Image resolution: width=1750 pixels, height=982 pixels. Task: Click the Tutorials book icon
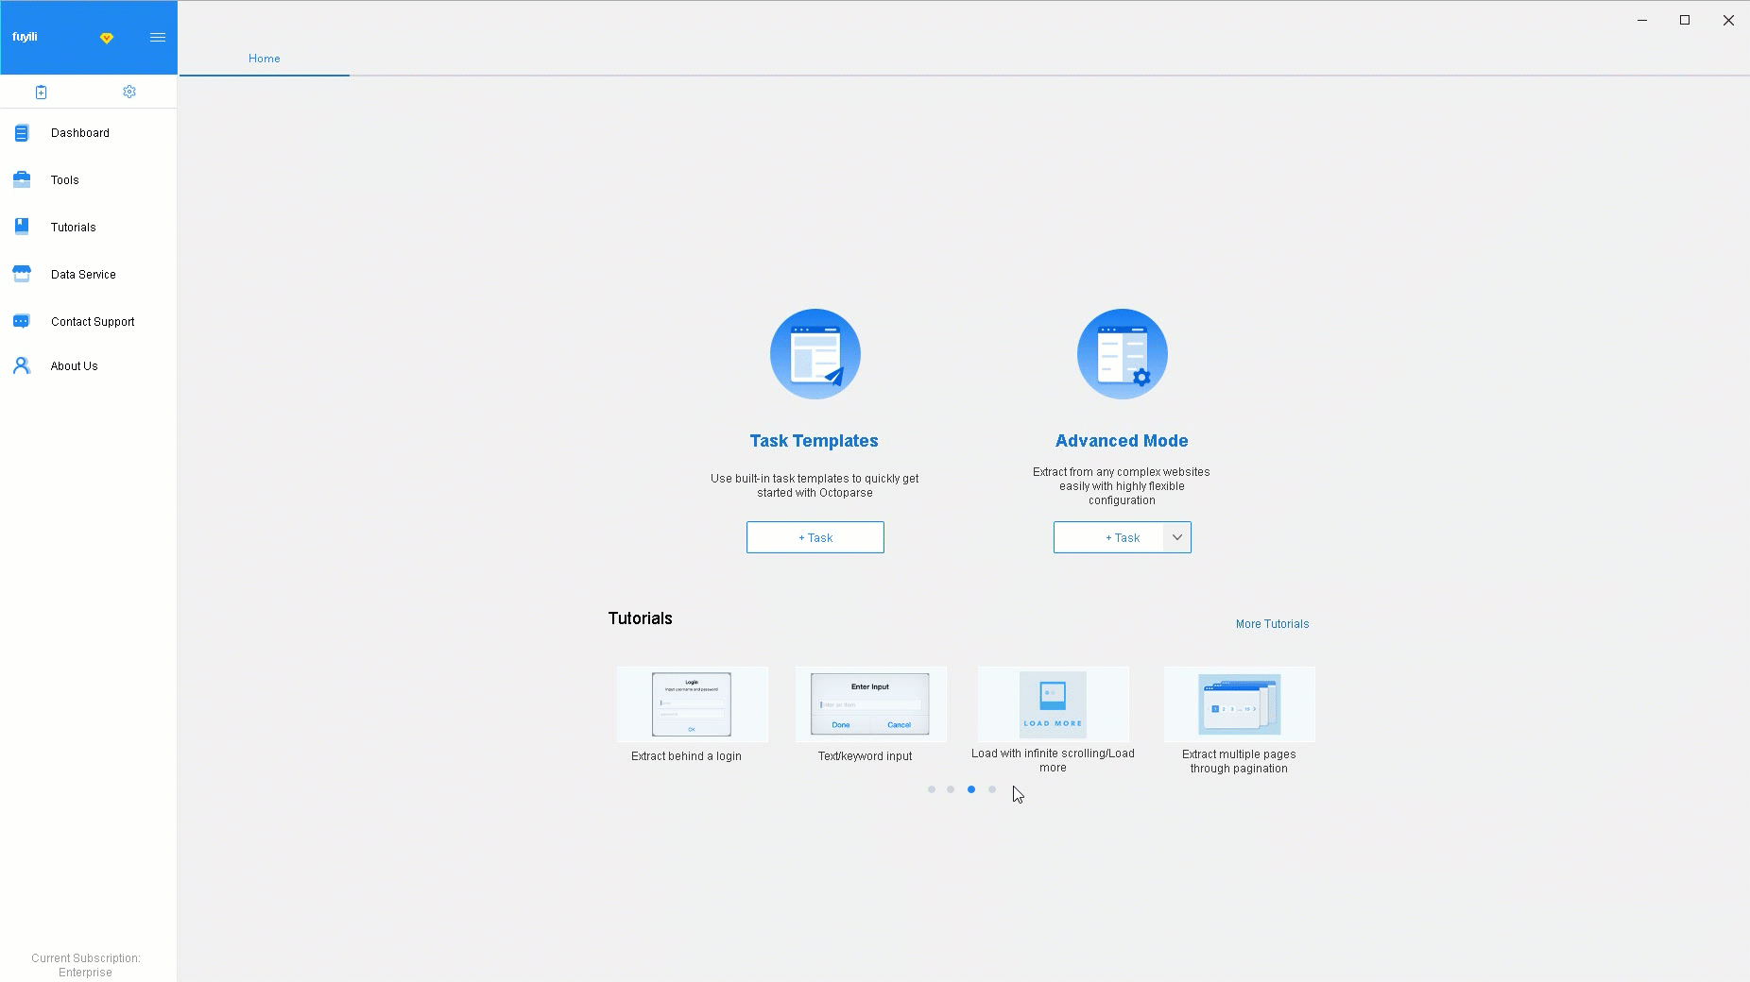point(22,227)
